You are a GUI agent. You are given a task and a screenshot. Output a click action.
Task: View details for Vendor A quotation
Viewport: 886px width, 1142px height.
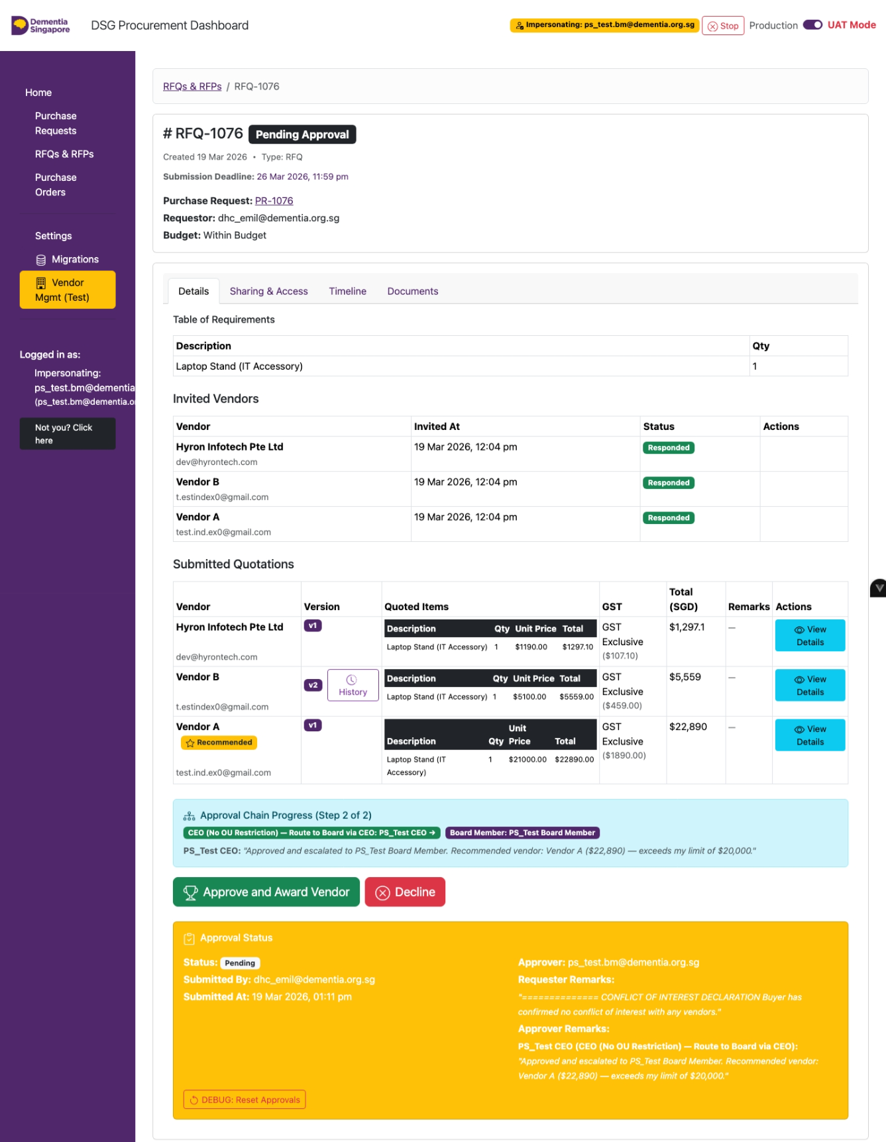pyautogui.click(x=810, y=735)
